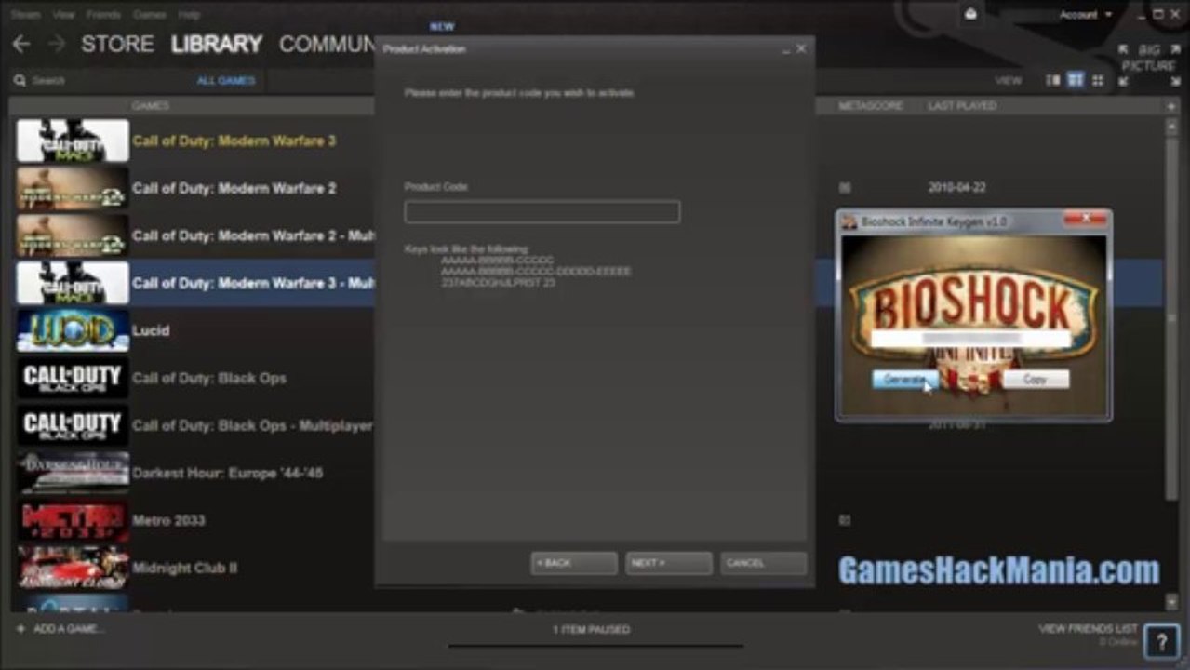Screen dimensions: 1190x670
Task: Select Modern Warfare 3 - Multiplayer thumbnail
Action: pos(73,283)
